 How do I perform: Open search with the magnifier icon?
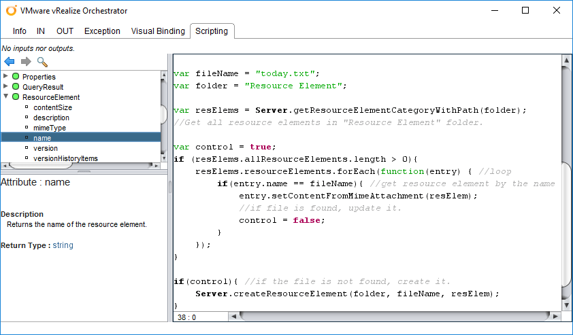point(42,62)
